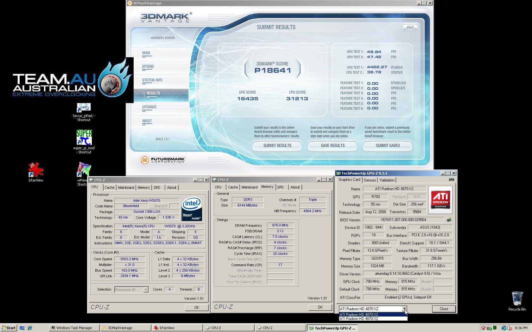Open the IrfanView desktop icon
532x332 pixels.
click(36, 172)
